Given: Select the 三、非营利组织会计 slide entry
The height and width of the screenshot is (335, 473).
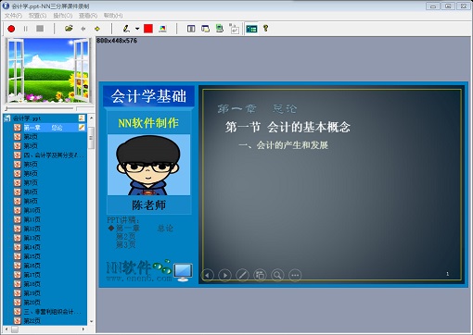Looking at the screenshot, I should coord(52,312).
